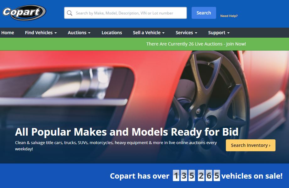Expand the Services dropdown menu

[186, 33]
